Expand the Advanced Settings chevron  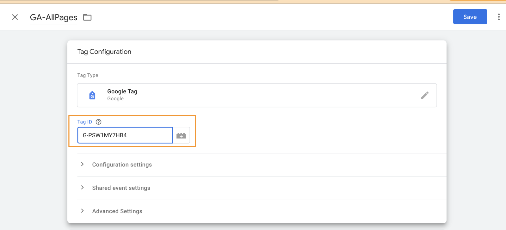point(82,211)
